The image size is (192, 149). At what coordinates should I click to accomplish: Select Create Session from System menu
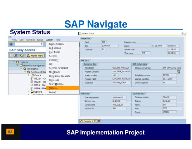click(63, 44)
